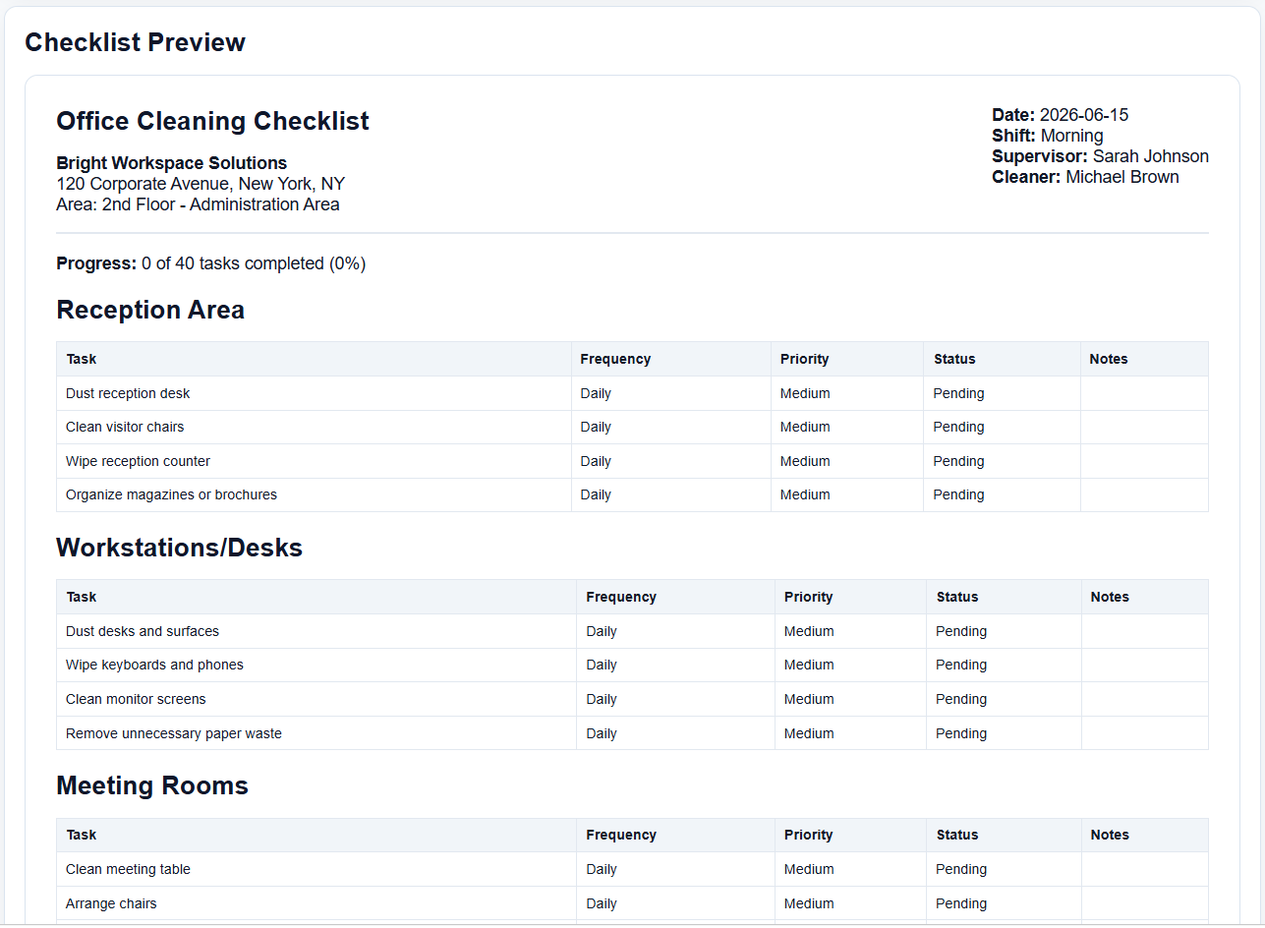Click the Clean monitor screens task
This screenshot has height=928, width=1265.
[x=136, y=699]
